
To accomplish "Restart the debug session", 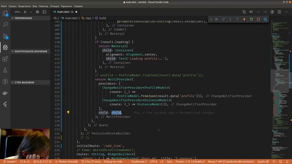I will 251,19.
